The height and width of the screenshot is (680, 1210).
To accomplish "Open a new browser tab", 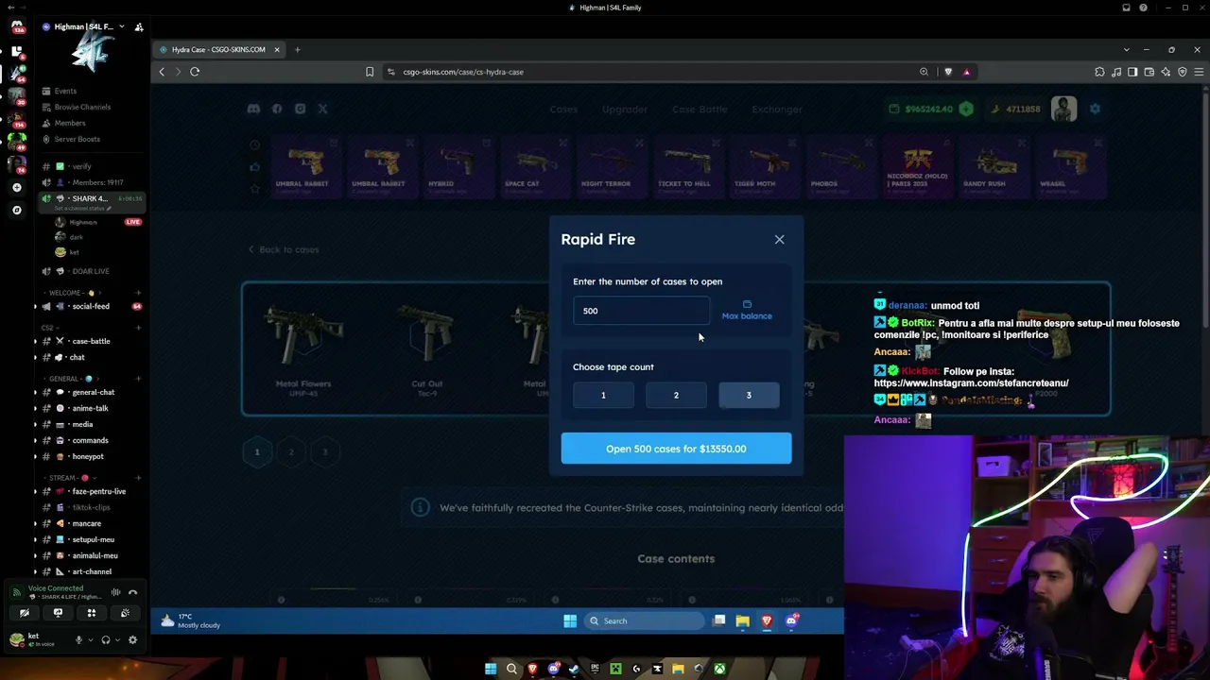I will pyautogui.click(x=297, y=49).
